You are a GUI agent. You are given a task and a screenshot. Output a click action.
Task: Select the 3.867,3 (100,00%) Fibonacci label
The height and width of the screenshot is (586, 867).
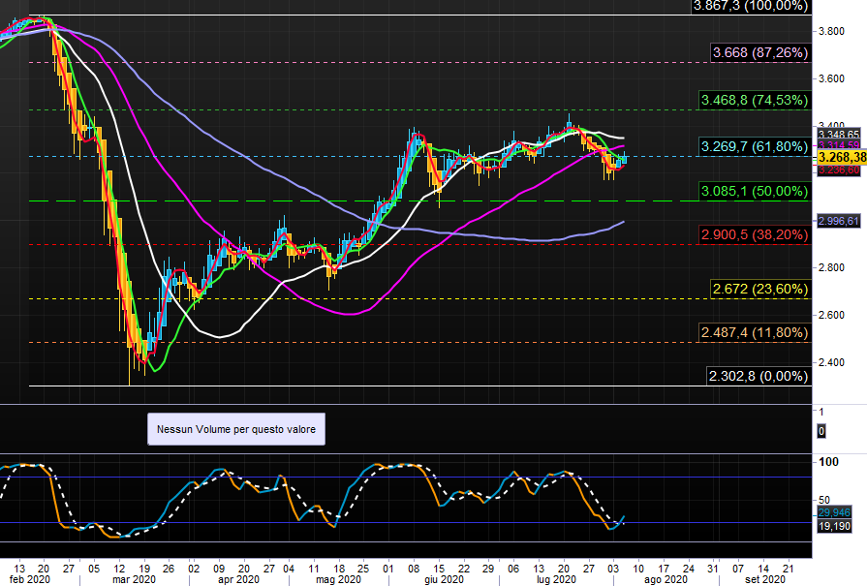coord(749,8)
